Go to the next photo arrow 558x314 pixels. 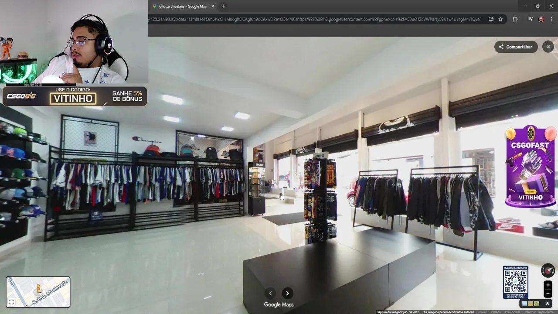(287, 294)
